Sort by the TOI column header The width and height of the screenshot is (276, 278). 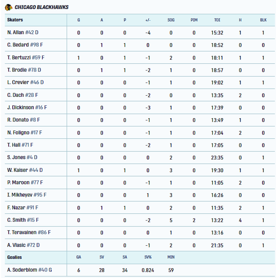(x=217, y=20)
